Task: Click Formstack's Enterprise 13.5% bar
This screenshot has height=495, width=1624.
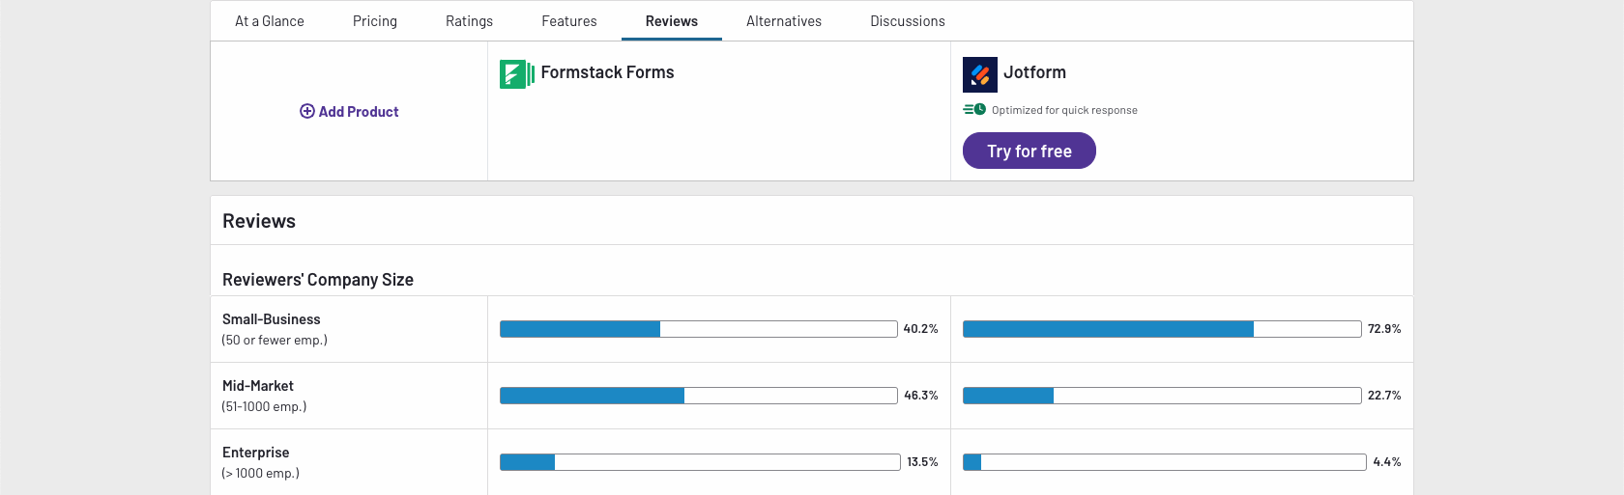Action: click(700, 462)
